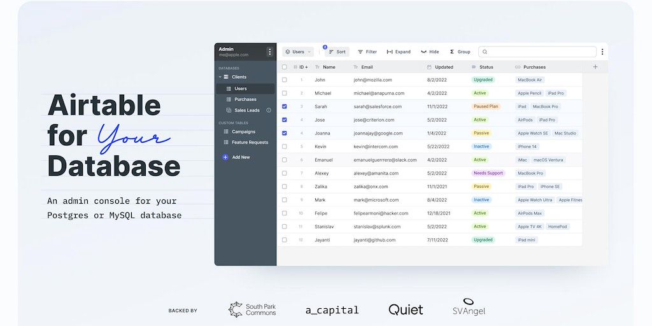Check the box for Kevin's row
The width and height of the screenshot is (652, 326).
click(x=285, y=146)
